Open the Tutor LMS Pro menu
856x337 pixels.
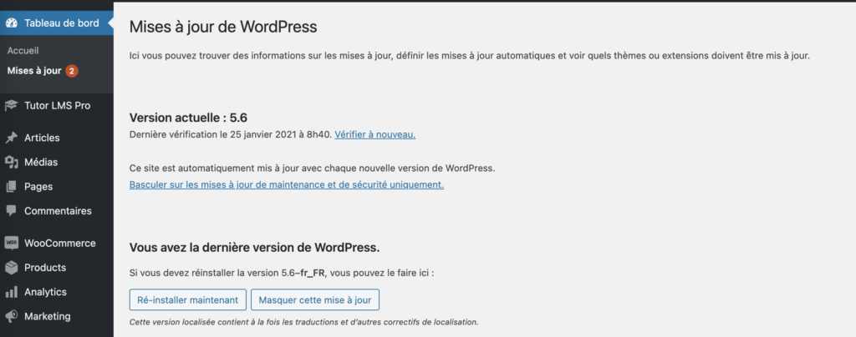pyautogui.click(x=57, y=106)
